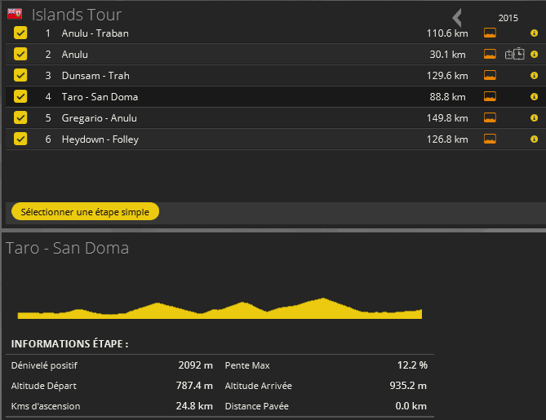Click the Kms d'ascension 24.8 km value
The image size is (546, 420).
(x=194, y=406)
